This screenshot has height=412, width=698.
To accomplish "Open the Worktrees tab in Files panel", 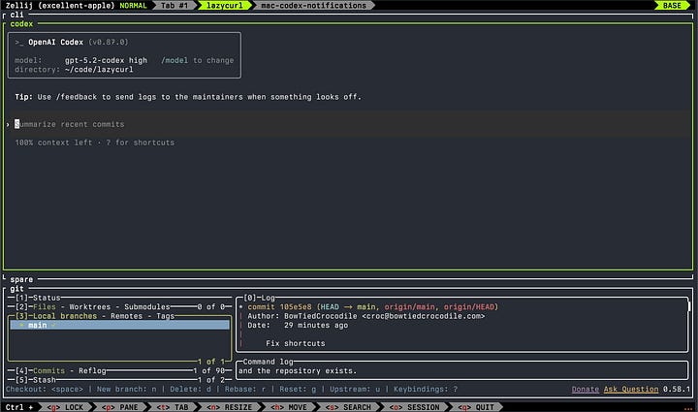I will click(89, 307).
